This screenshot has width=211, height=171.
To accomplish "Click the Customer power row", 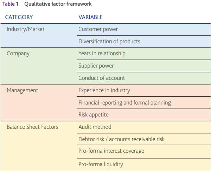I will click(98, 29).
